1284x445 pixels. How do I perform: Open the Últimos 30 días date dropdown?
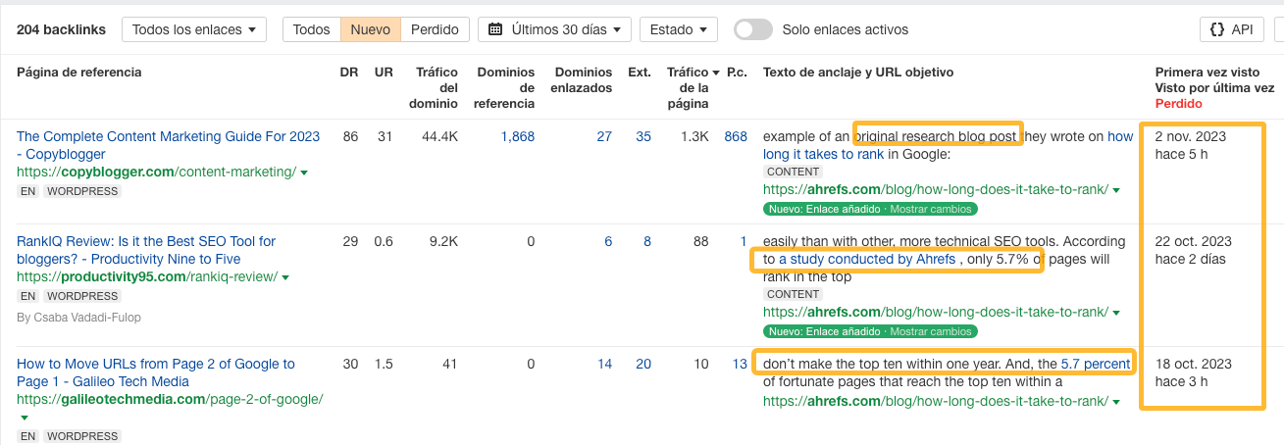(554, 29)
